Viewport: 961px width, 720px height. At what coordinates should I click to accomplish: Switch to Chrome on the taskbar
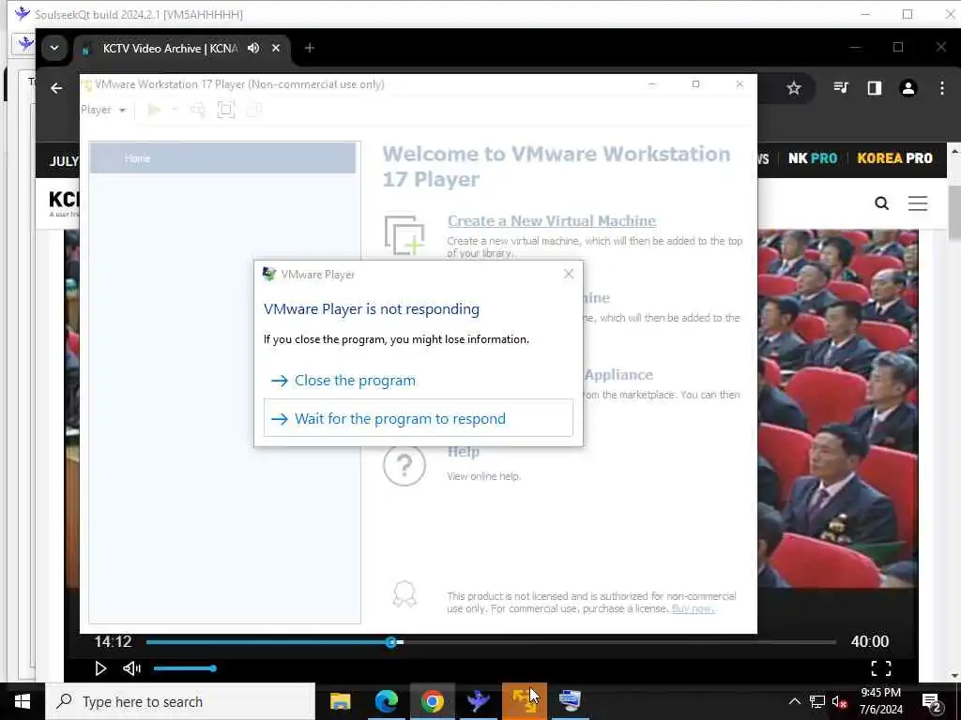(432, 701)
